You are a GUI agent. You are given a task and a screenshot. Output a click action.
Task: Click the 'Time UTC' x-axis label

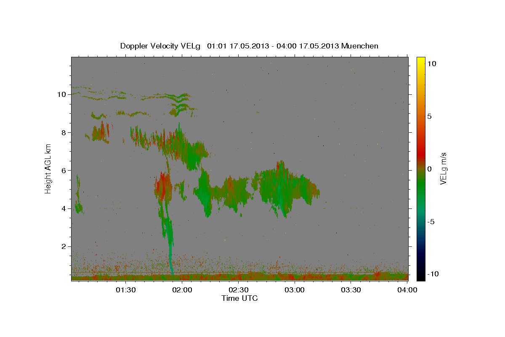click(x=239, y=298)
